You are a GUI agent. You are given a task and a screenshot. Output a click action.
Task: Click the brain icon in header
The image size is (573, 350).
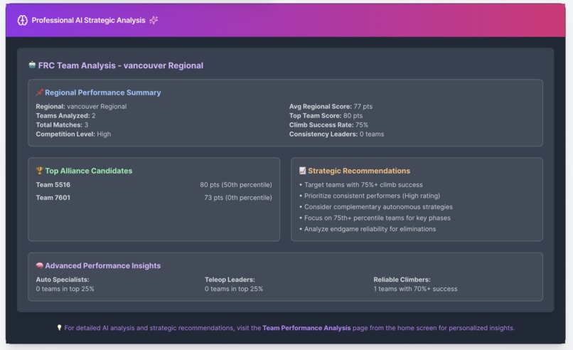(x=22, y=21)
